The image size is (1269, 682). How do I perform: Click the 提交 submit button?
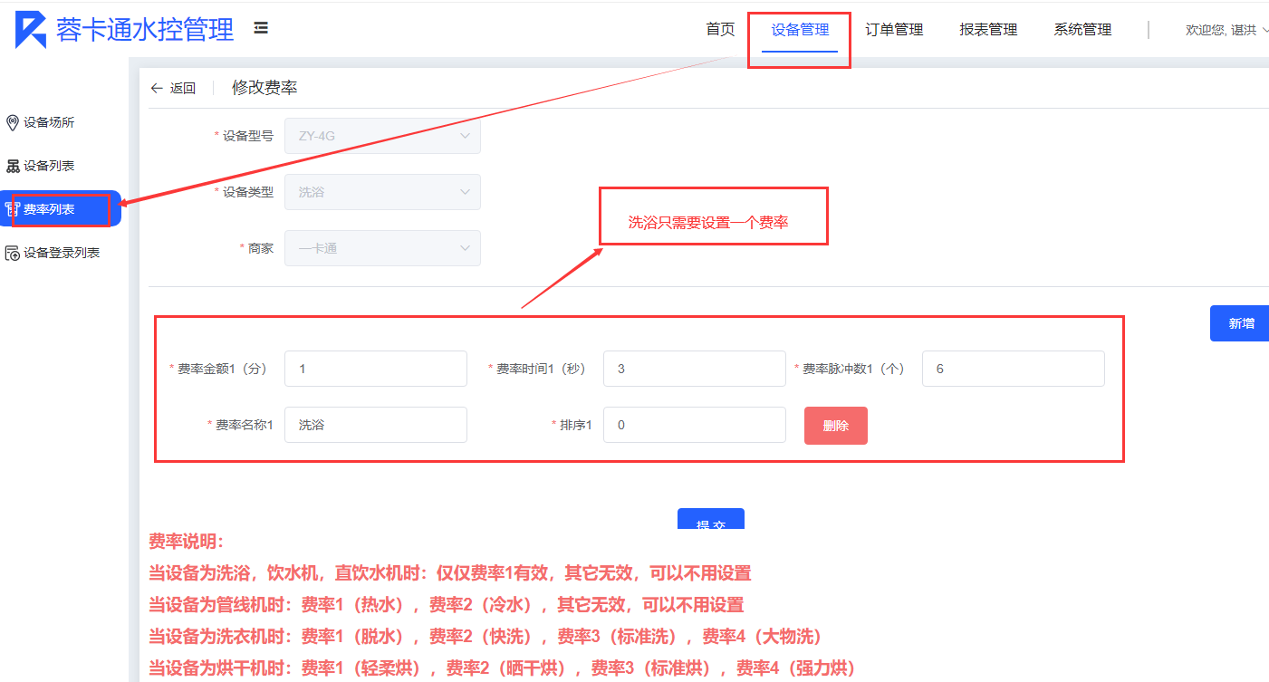(710, 520)
